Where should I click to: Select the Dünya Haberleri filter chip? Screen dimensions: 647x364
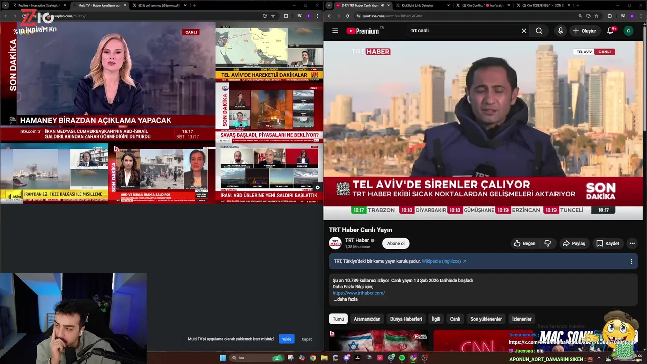[x=406, y=319]
